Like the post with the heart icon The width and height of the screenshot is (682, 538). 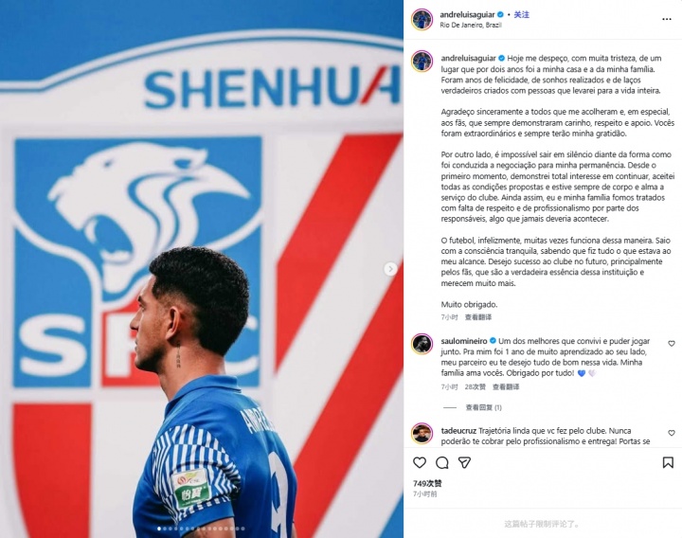(x=420, y=462)
